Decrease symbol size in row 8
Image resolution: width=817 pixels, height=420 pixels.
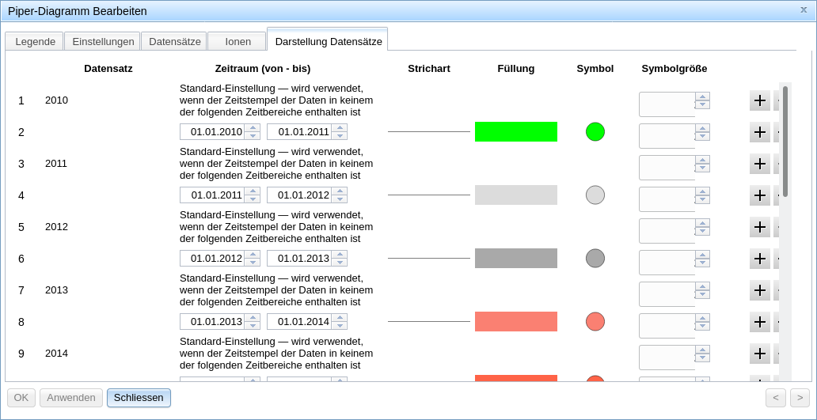(703, 326)
